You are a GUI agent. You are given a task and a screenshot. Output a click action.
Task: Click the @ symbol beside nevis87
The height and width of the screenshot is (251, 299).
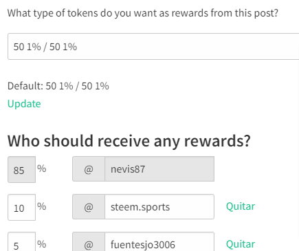tap(89, 169)
